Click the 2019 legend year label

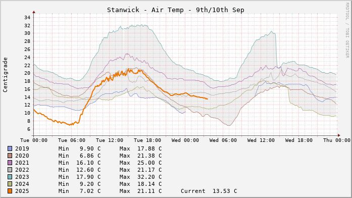click(22, 148)
